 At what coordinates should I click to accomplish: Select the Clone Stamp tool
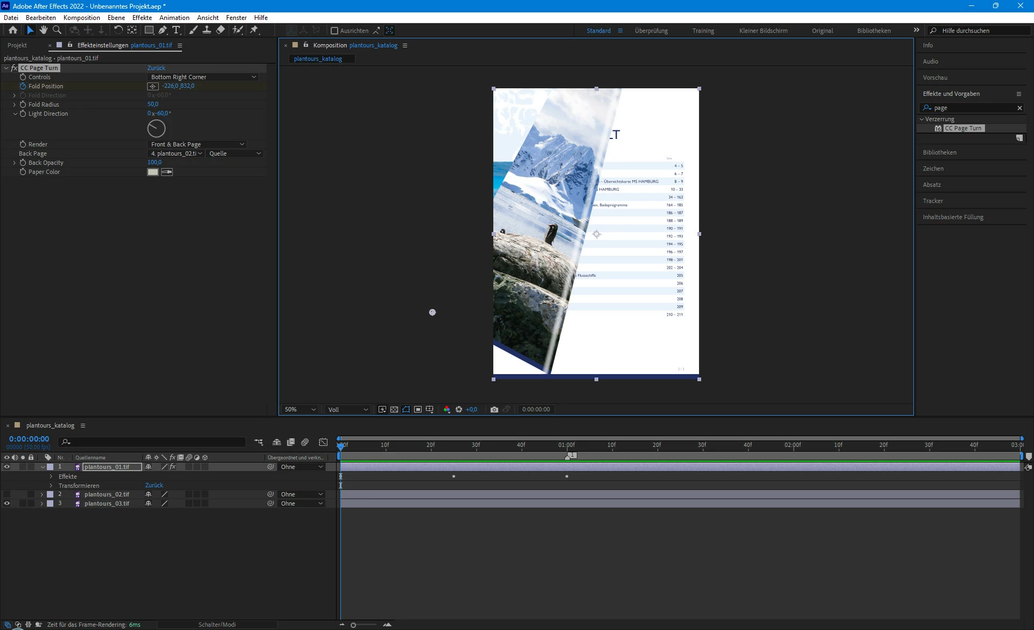206,30
